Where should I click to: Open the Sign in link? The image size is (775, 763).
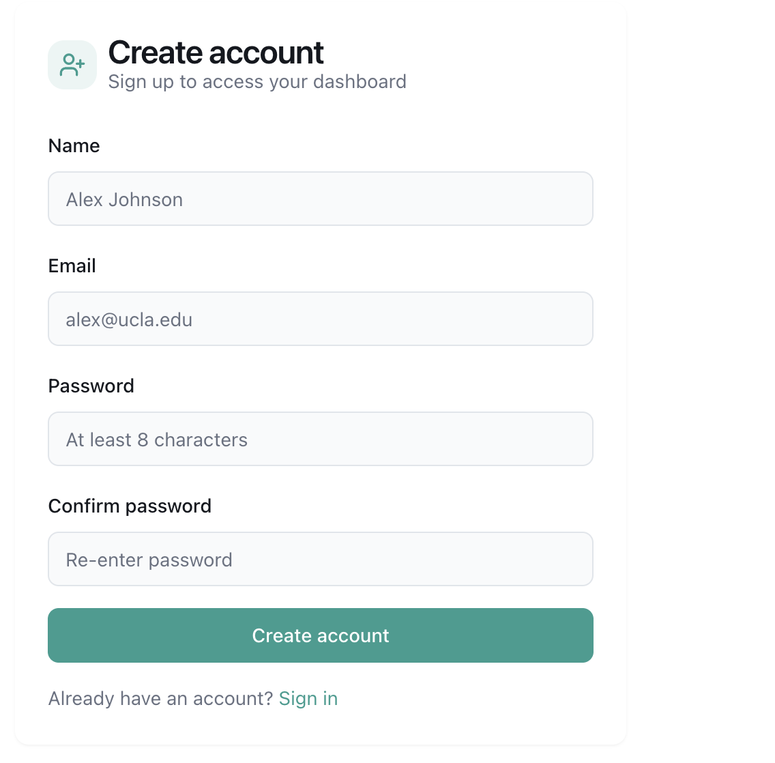click(x=308, y=699)
